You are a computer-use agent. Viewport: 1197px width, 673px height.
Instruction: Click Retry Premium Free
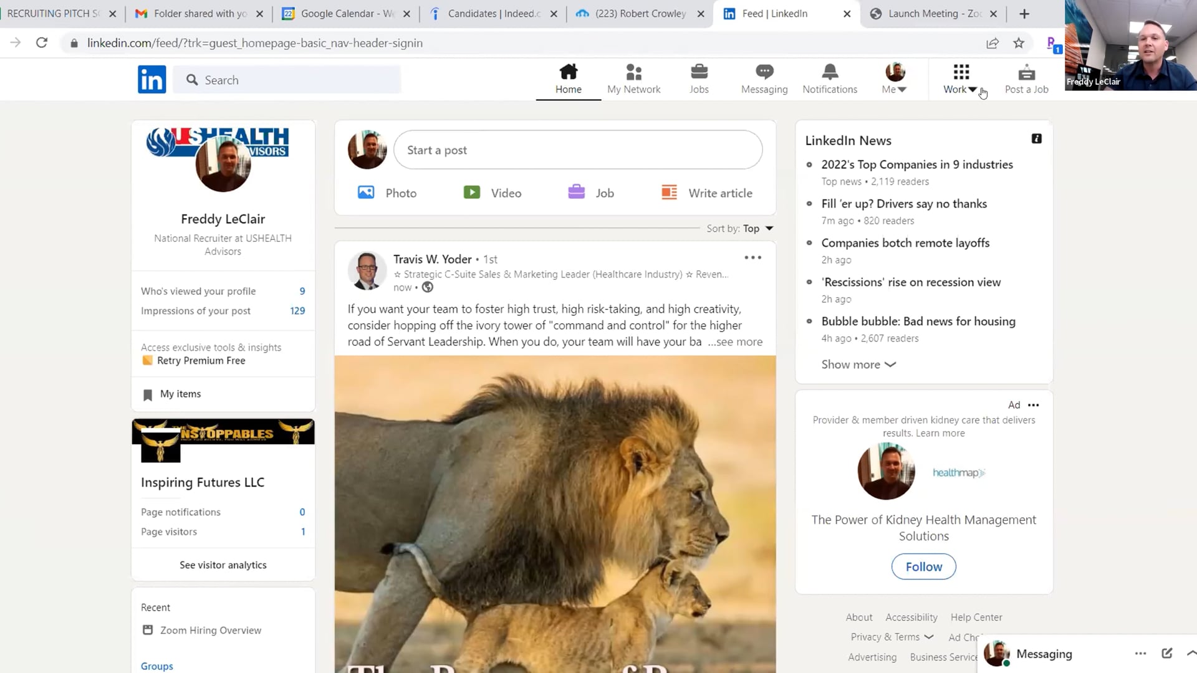coord(201,360)
